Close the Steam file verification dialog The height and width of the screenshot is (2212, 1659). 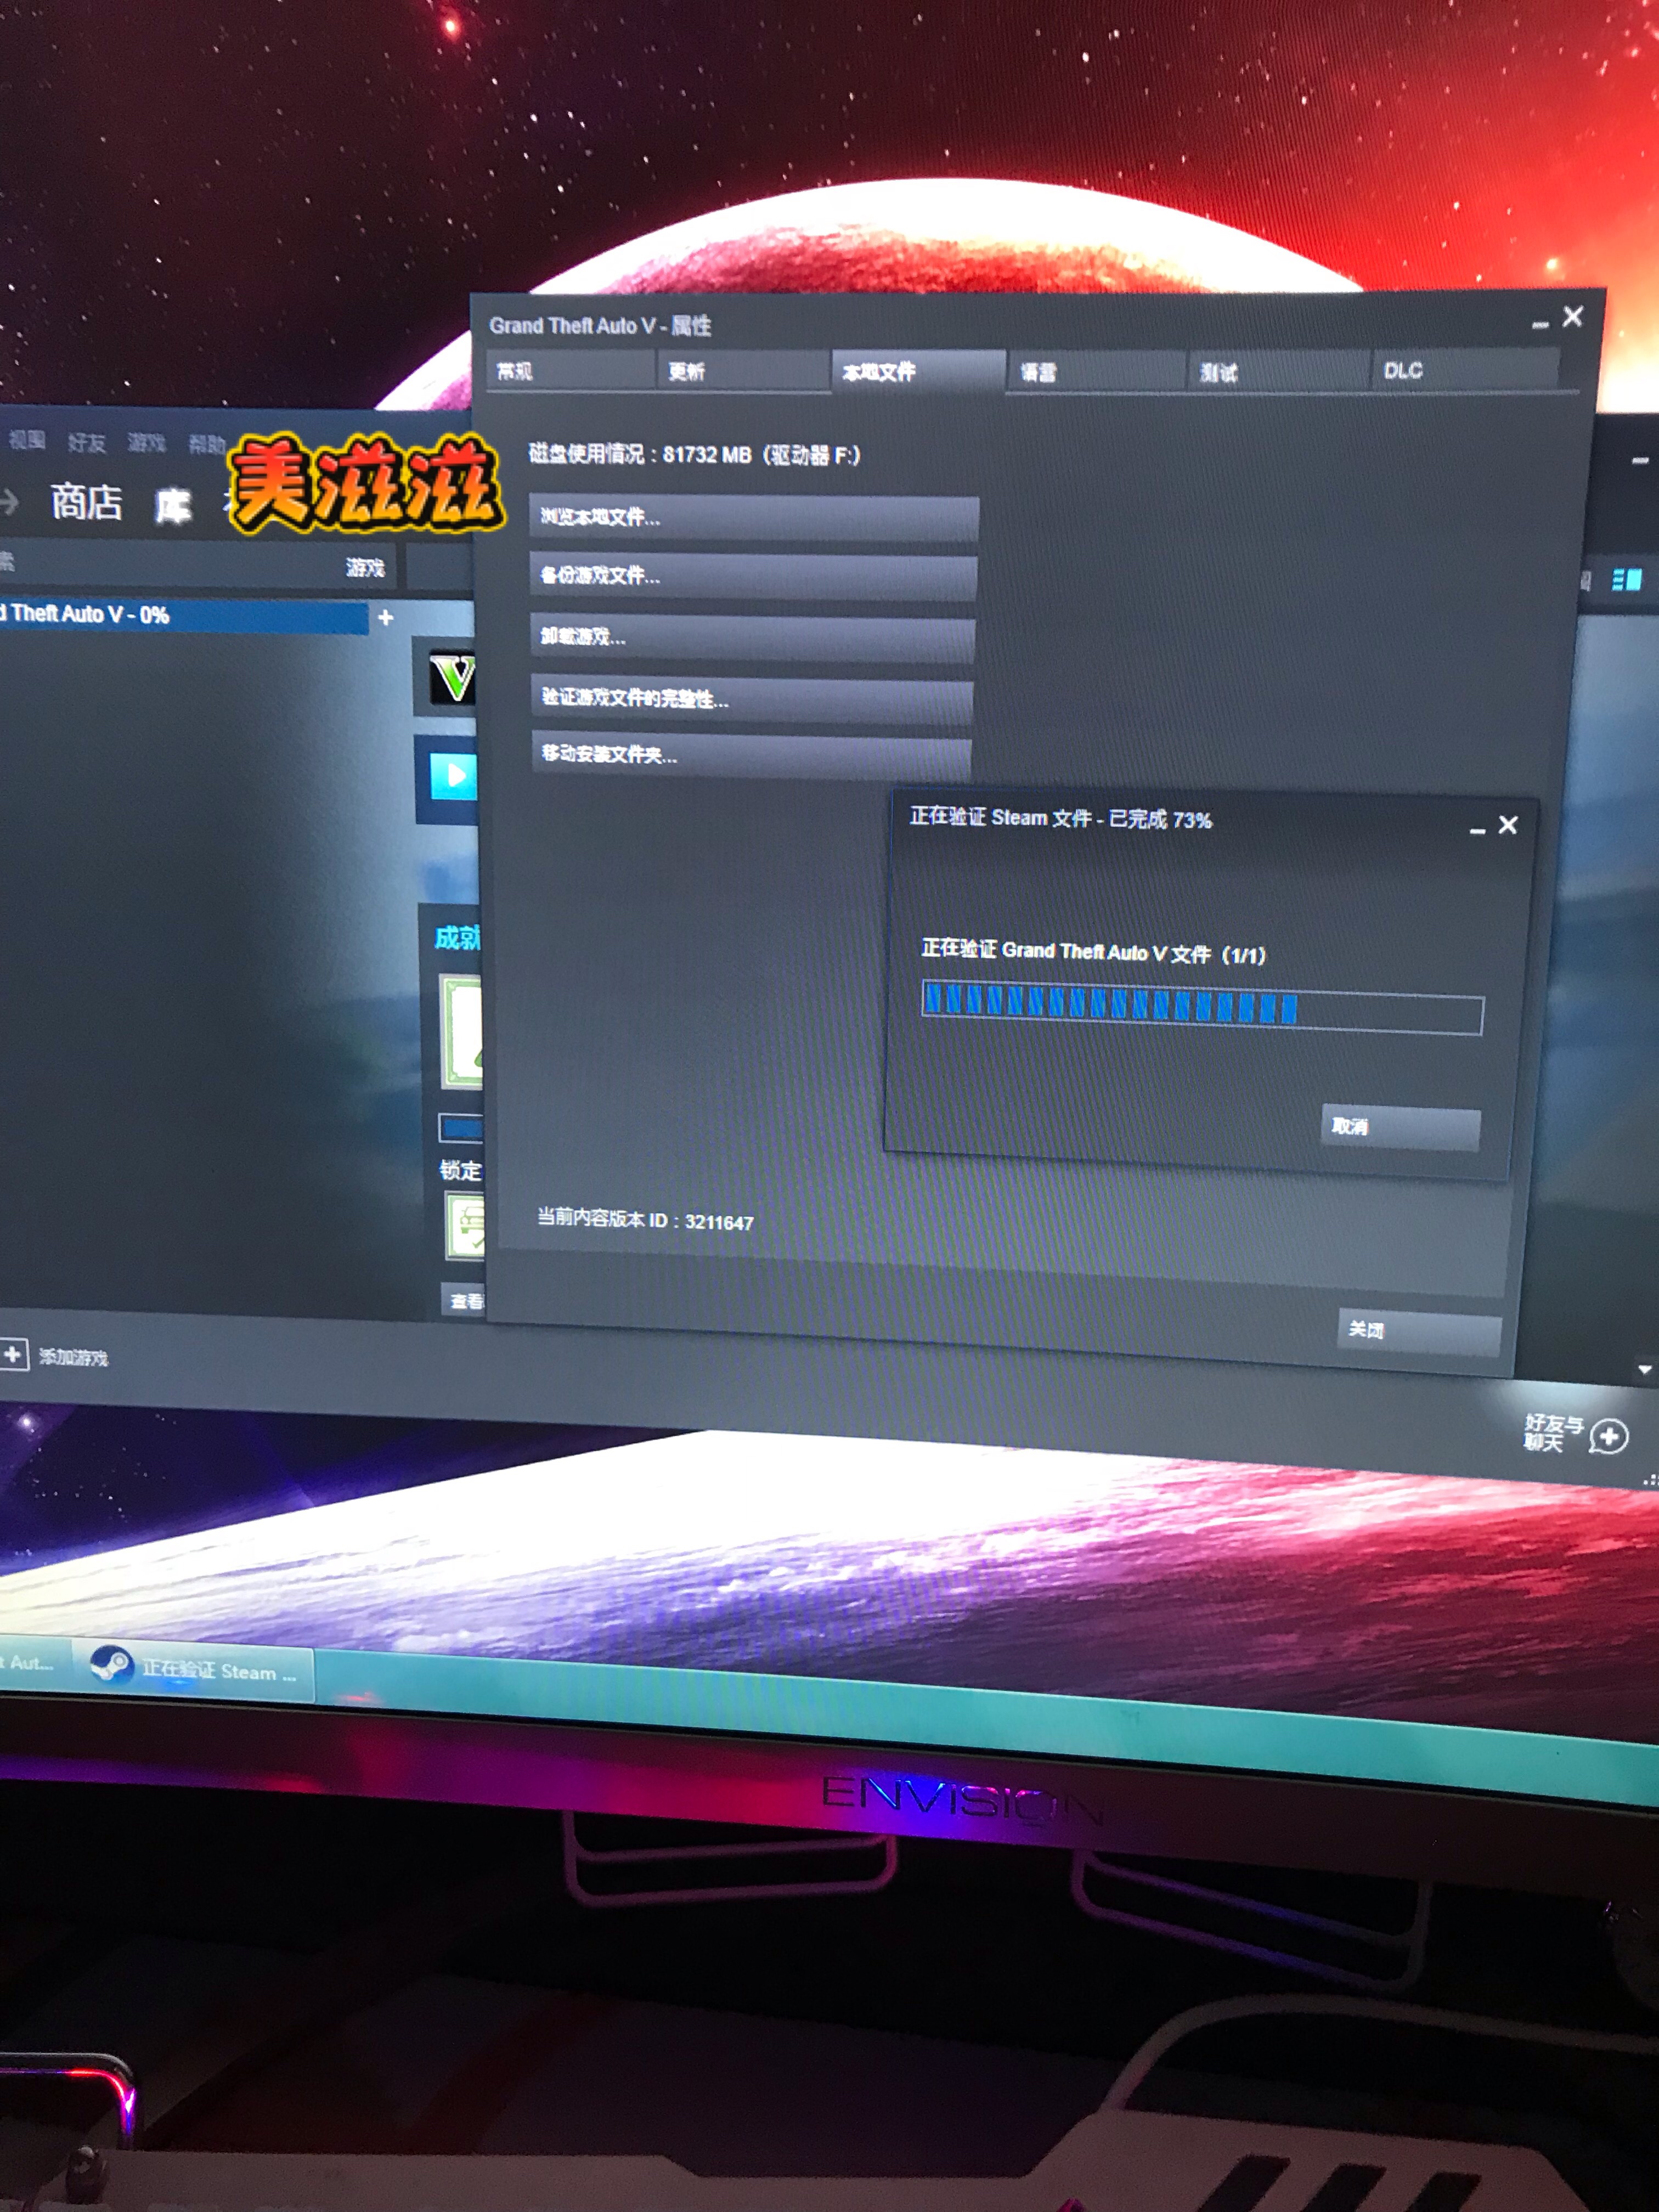1507,825
